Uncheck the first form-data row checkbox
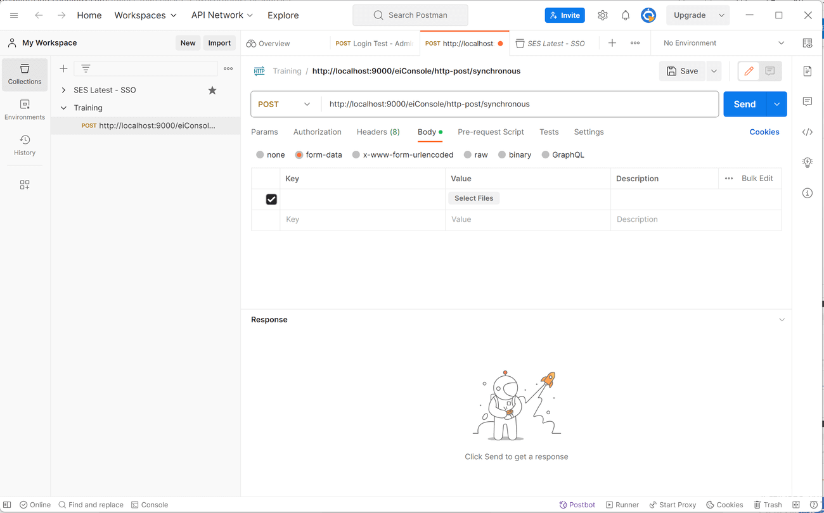The width and height of the screenshot is (824, 513). click(271, 199)
